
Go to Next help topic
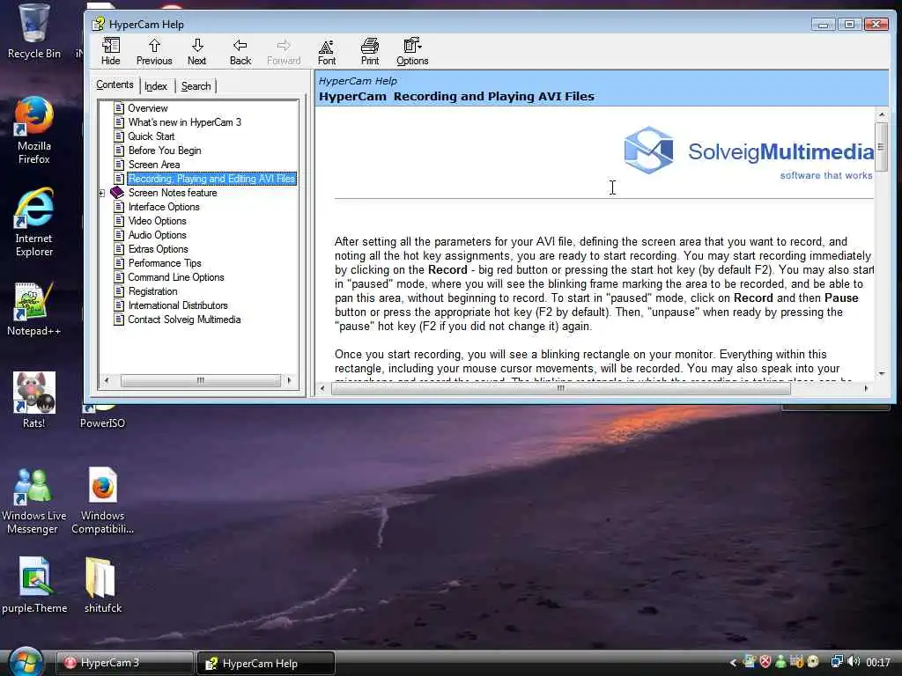(x=196, y=51)
